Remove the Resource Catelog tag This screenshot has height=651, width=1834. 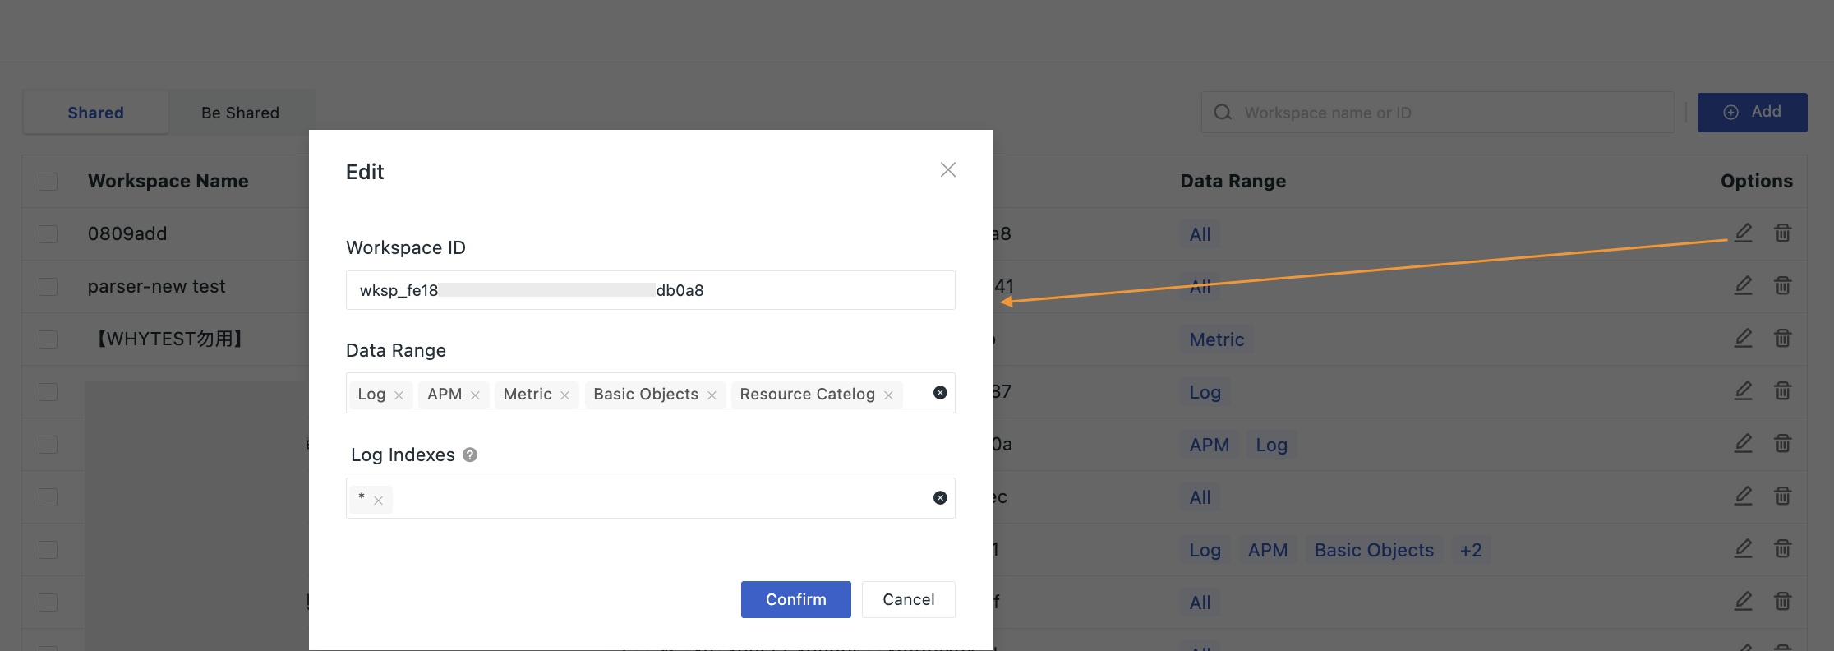pyautogui.click(x=888, y=395)
